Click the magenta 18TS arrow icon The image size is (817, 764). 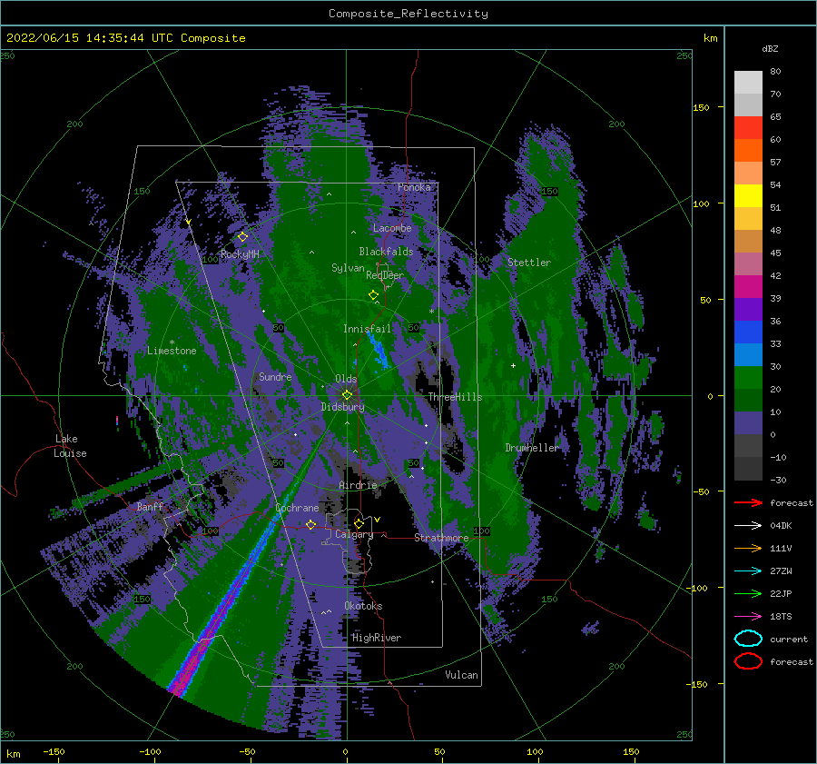748,617
